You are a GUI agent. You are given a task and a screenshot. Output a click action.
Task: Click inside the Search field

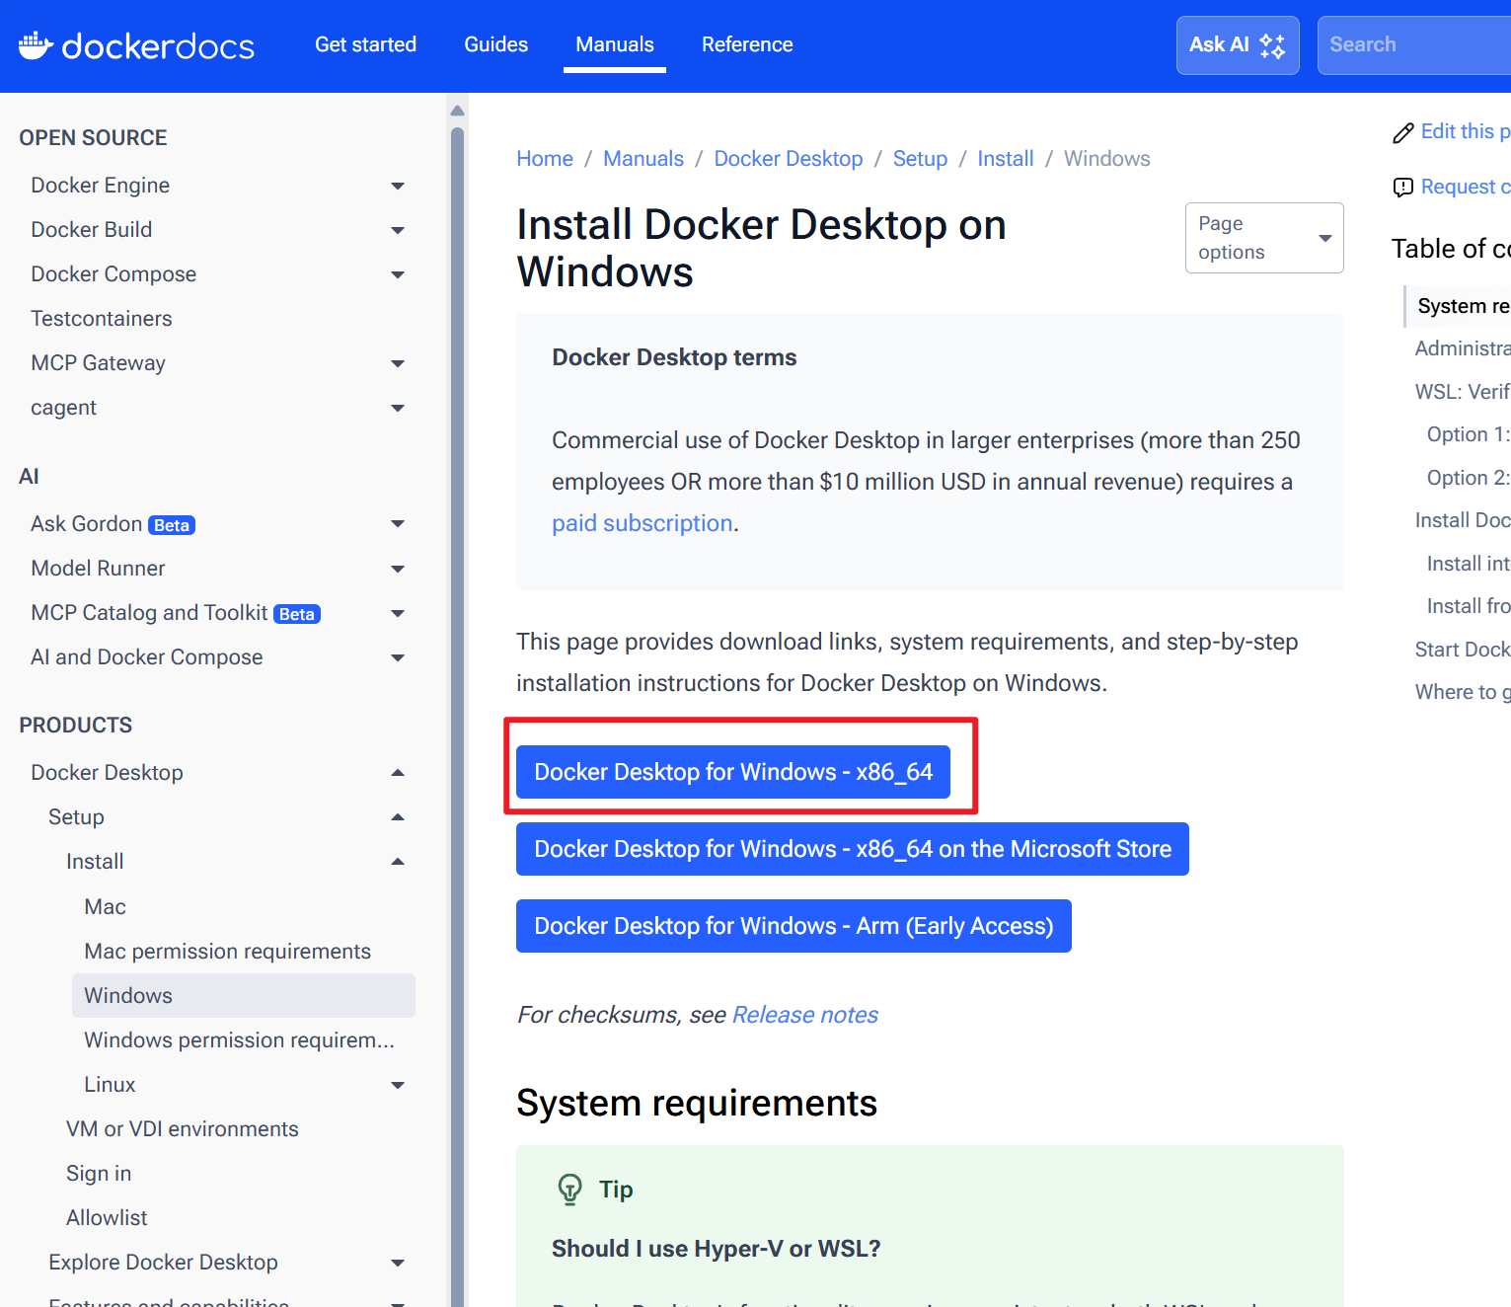click(1413, 44)
